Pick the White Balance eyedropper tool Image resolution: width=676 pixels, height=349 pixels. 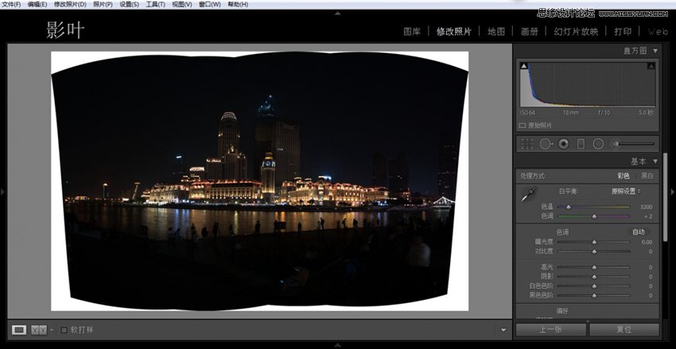pyautogui.click(x=527, y=192)
